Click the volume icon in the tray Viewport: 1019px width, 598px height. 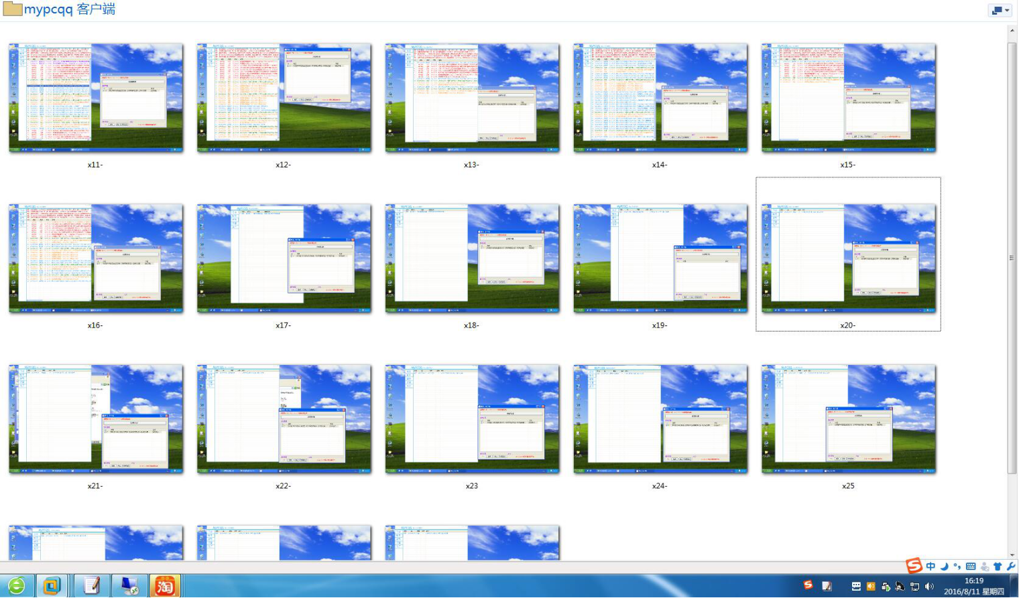930,587
